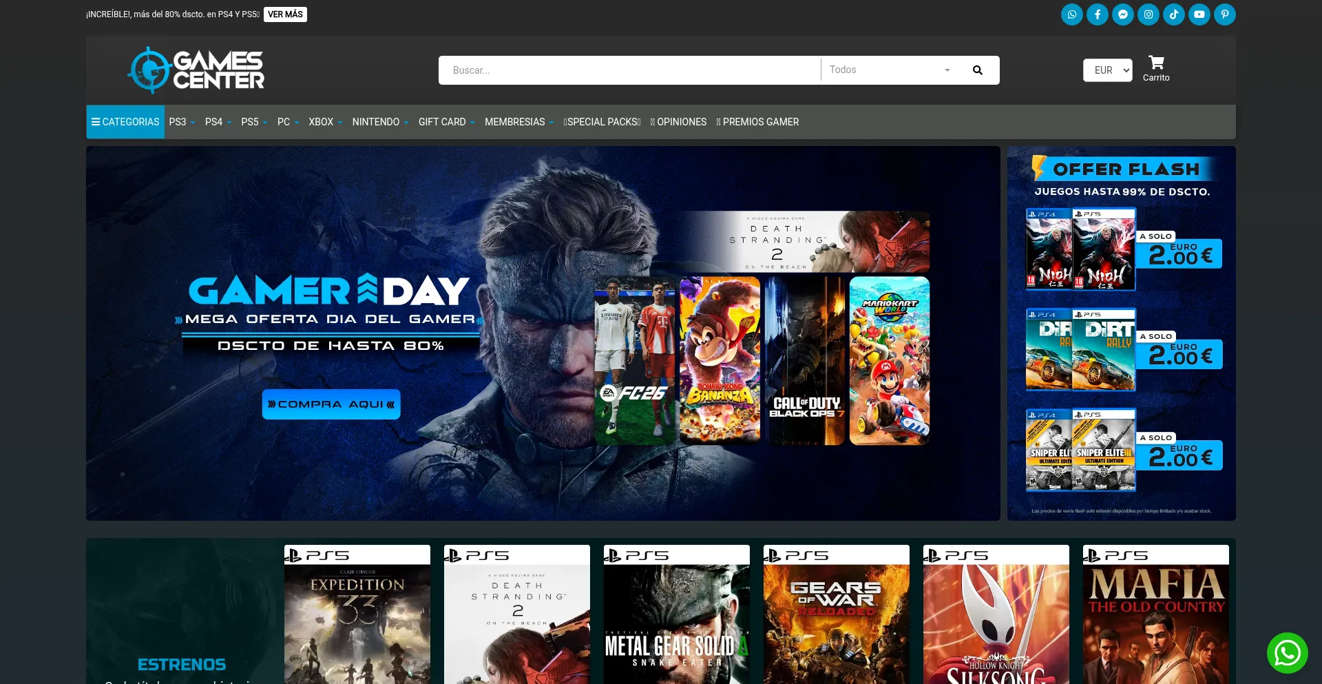The image size is (1322, 684).
Task: Open the Expedition 33 PS5 game card
Action: (x=357, y=614)
